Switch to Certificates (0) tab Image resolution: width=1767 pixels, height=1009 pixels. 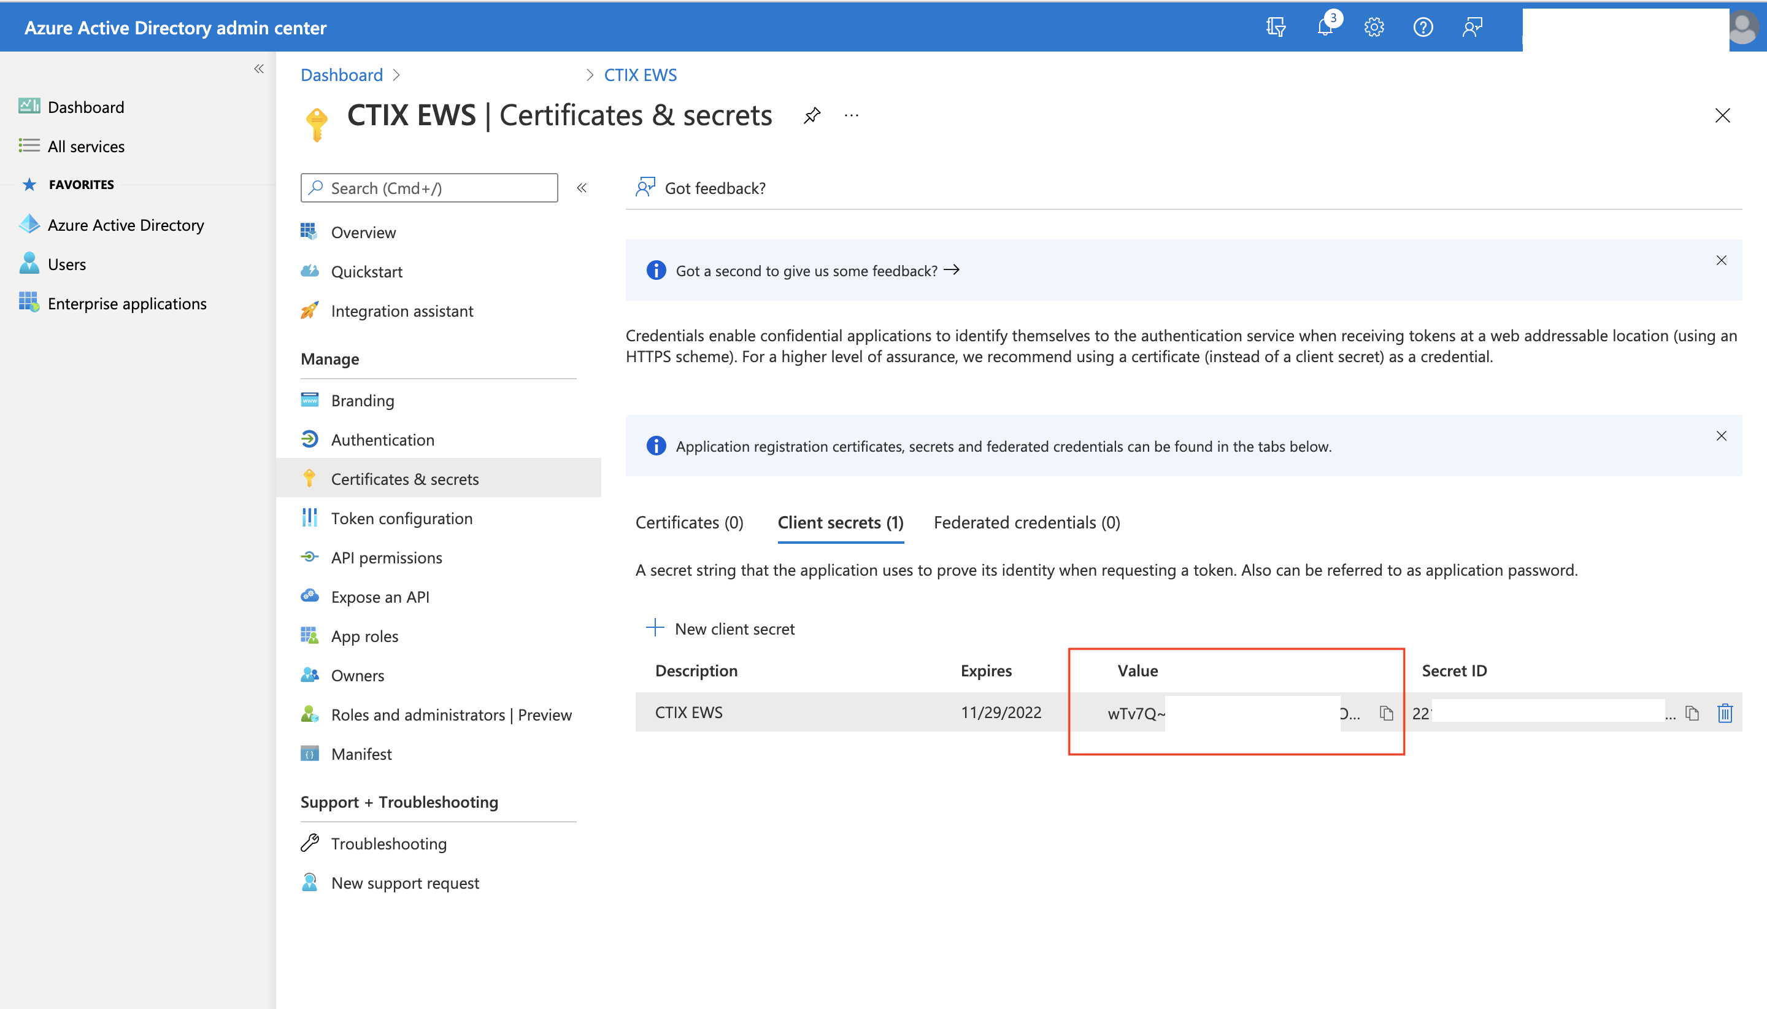689,522
